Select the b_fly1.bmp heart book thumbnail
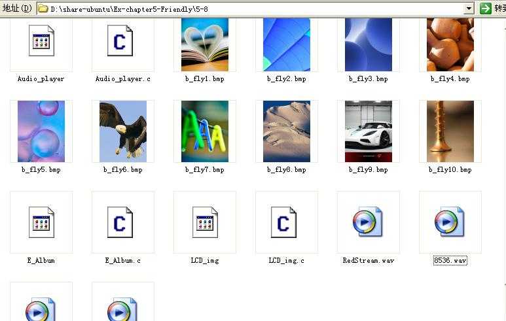 (x=205, y=44)
